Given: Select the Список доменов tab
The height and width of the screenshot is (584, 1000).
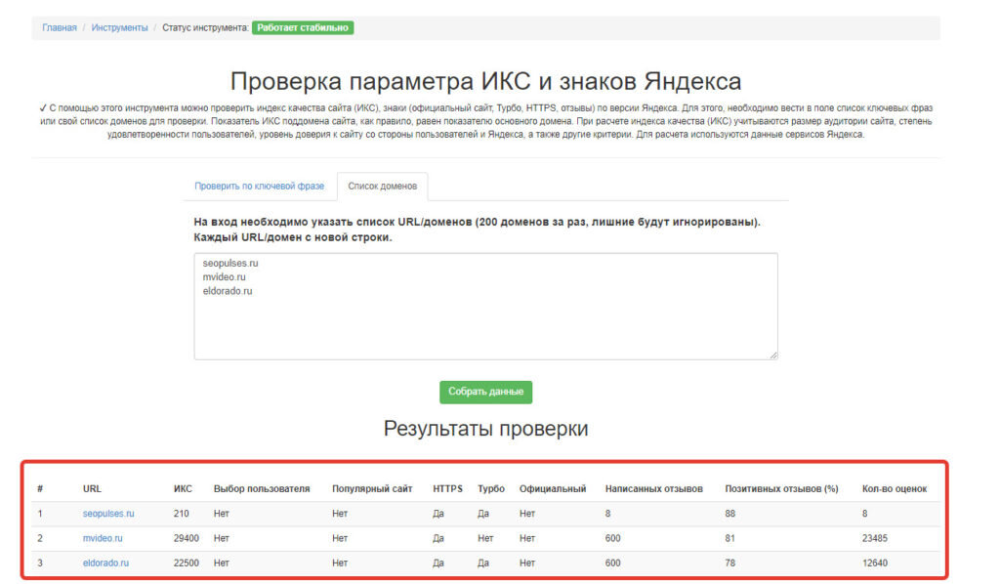Looking at the screenshot, I should (x=382, y=187).
